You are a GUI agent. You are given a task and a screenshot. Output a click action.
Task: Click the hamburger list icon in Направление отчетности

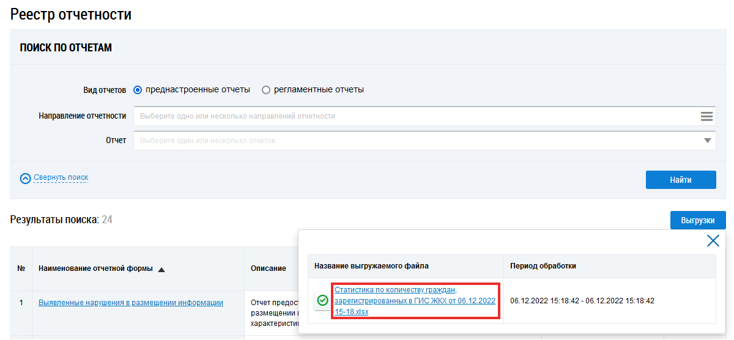706,116
